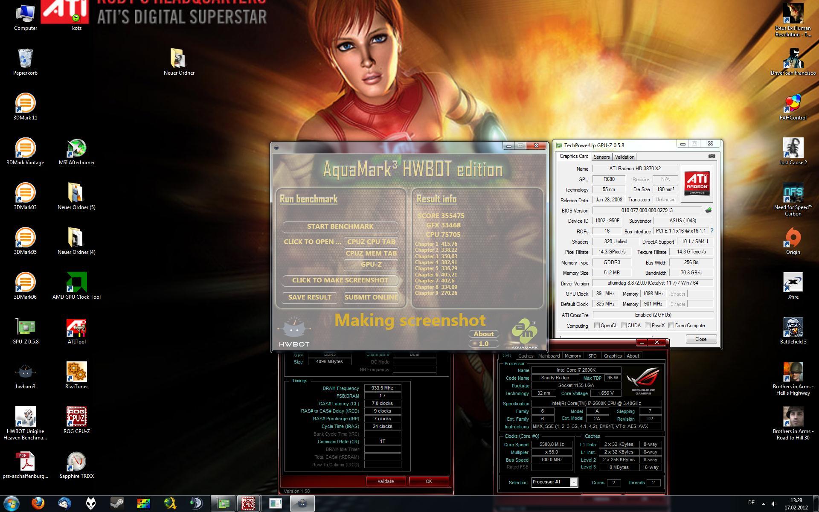Click the GPU-Z Name field value

click(635, 169)
